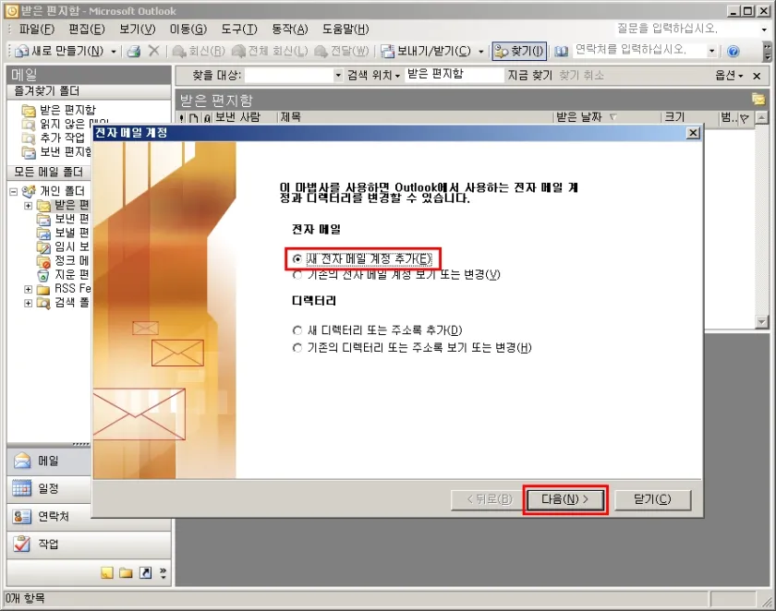Select 임시 보관함 drafts folder icon
This screenshot has width=776, height=611.
43,246
